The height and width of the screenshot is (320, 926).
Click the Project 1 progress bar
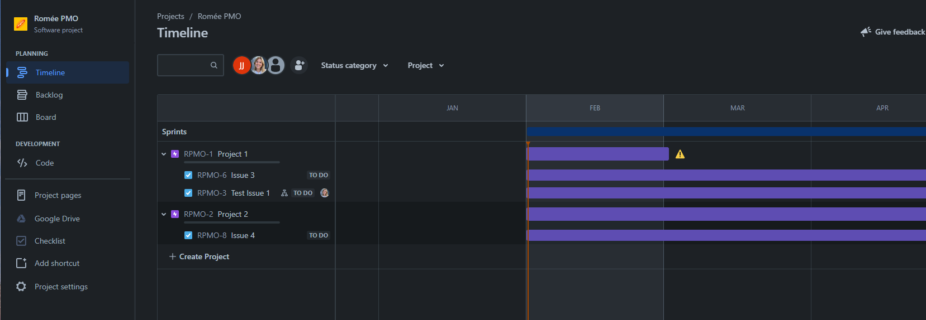point(232,162)
